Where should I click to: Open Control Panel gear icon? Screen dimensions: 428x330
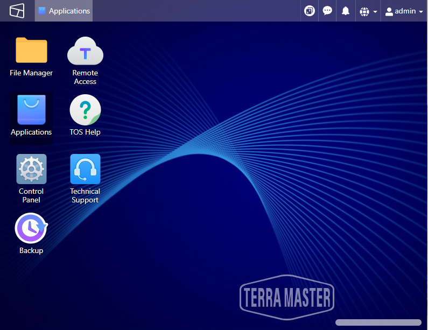coord(31,169)
